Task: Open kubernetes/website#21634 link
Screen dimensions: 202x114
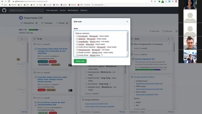Action: tap(147, 95)
